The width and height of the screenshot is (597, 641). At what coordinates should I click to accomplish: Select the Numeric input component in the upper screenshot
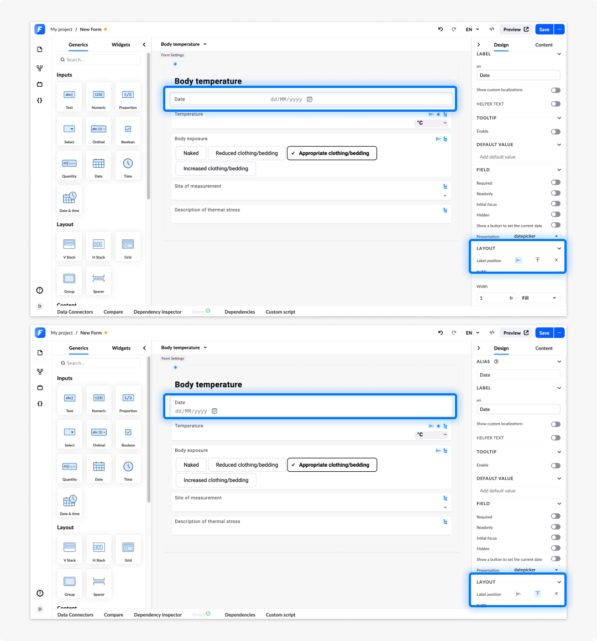click(98, 97)
